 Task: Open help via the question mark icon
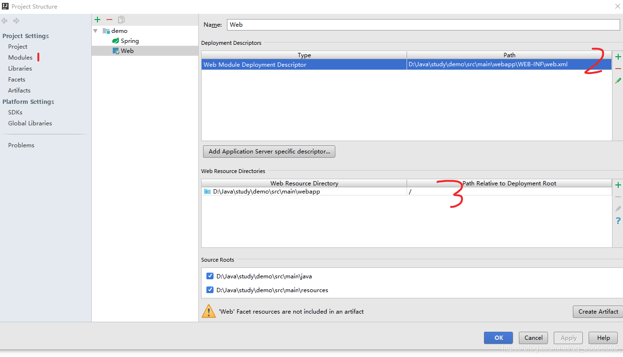(x=618, y=221)
